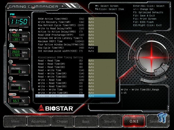
Task: Click the thermometer temperature icon
Action: pyautogui.click(x=12, y=94)
